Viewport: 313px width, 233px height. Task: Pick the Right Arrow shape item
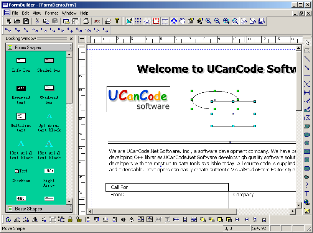coord(49,178)
